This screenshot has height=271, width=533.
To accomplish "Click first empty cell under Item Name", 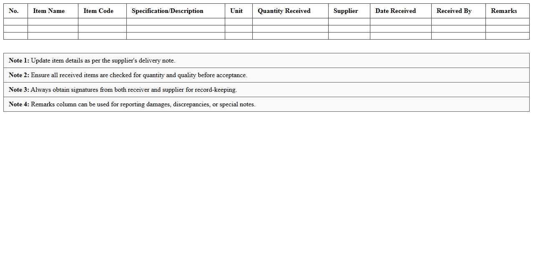I will (x=53, y=22).
